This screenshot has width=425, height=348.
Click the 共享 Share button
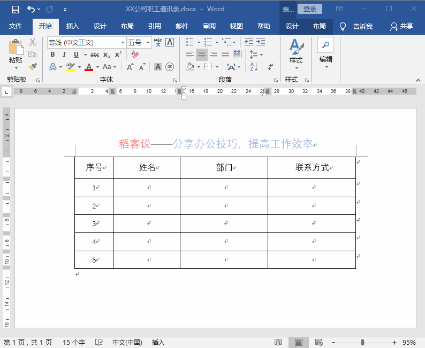[402, 26]
